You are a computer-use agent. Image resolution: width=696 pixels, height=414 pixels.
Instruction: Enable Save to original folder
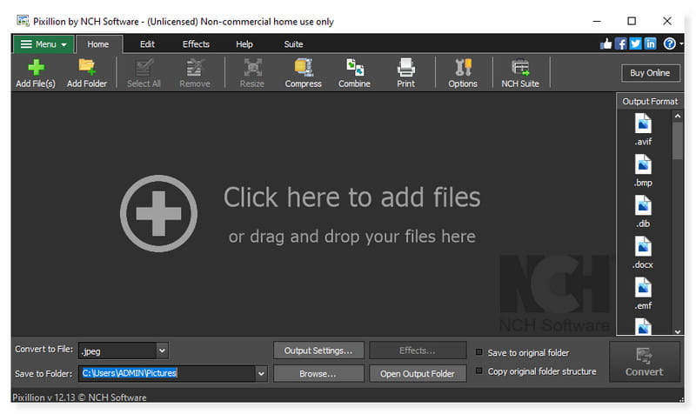479,352
